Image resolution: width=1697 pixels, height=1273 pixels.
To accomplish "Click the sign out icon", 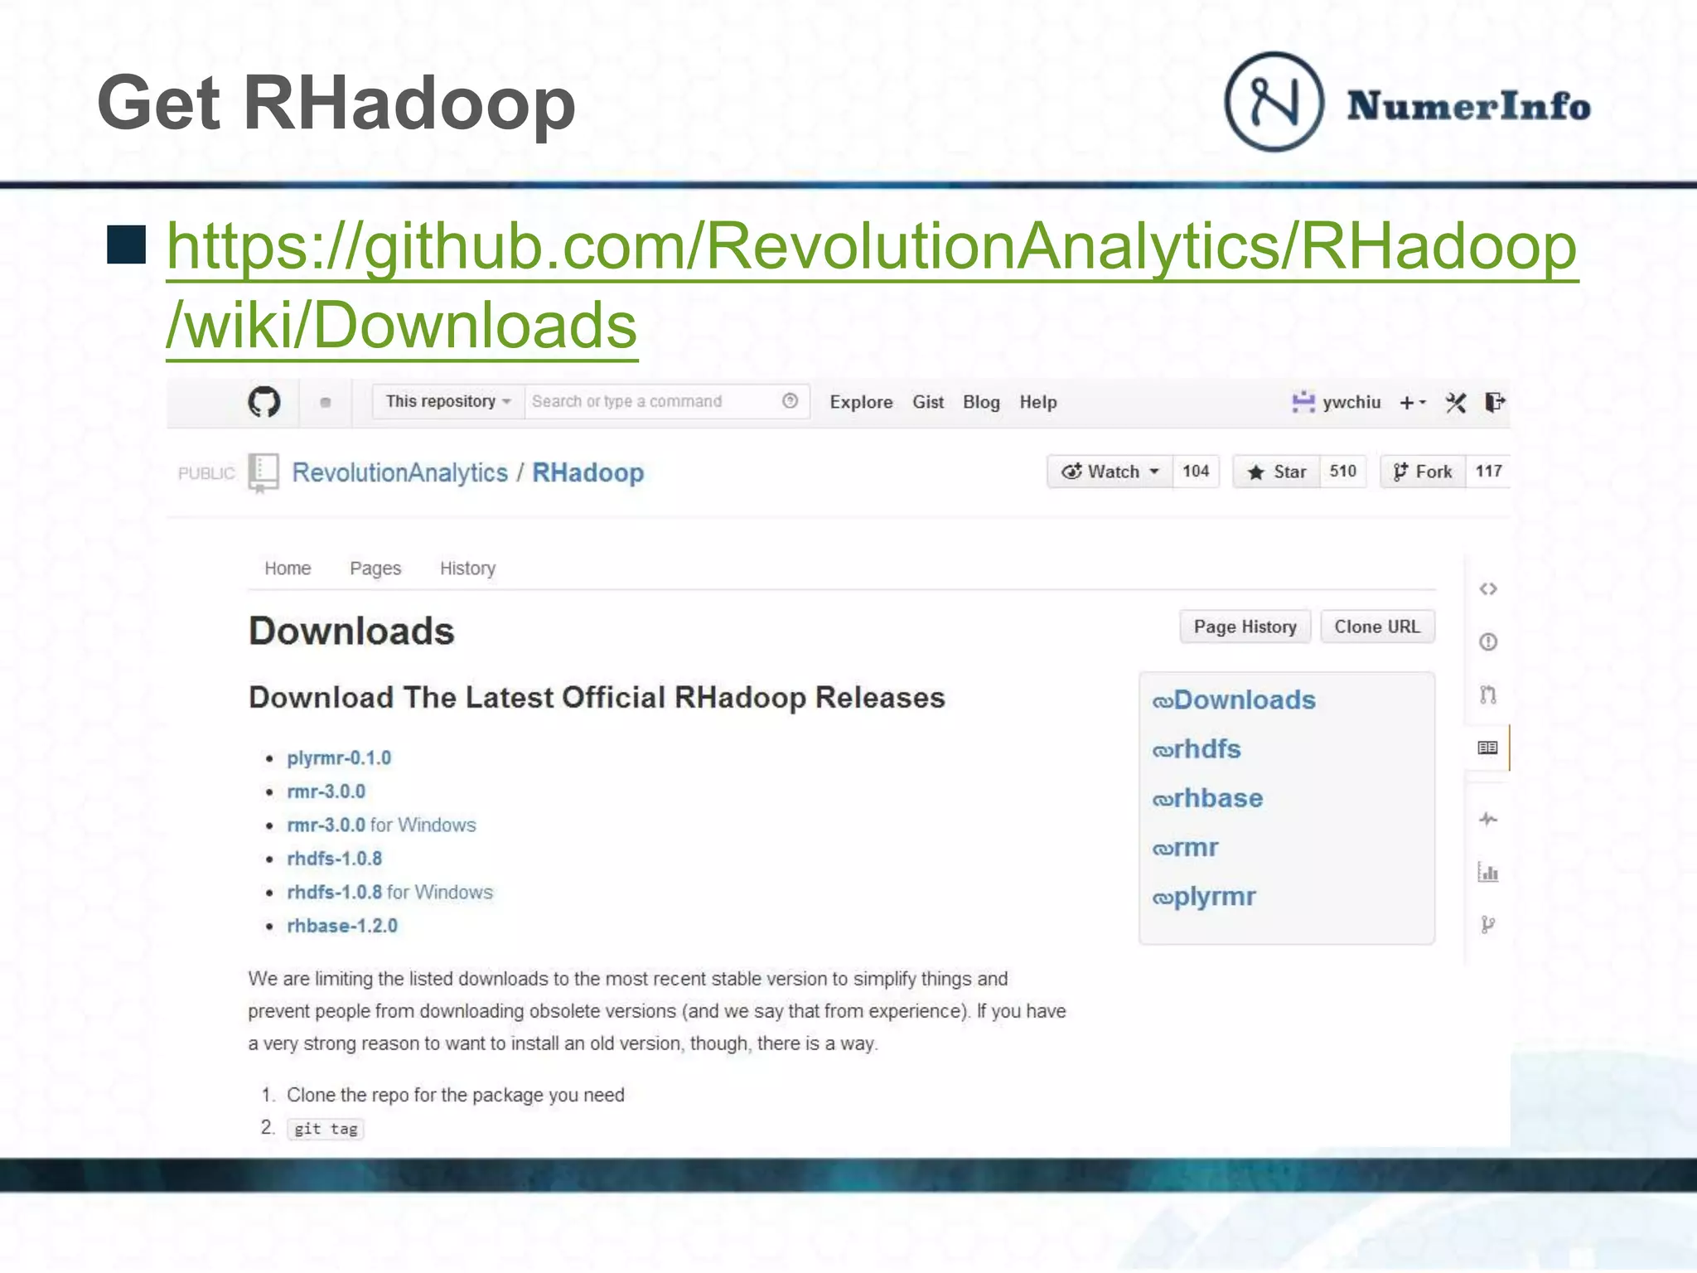I will click(1495, 402).
